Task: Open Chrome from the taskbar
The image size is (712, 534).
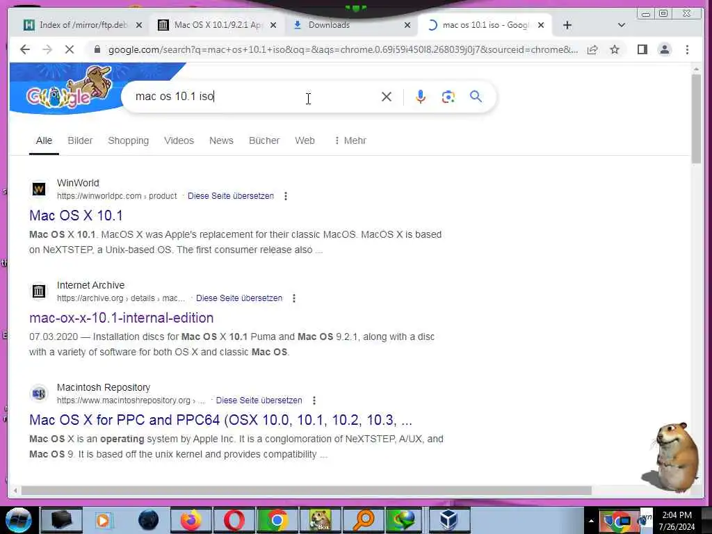Action: [277, 520]
